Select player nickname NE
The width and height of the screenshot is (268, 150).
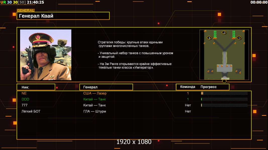coord(24,93)
